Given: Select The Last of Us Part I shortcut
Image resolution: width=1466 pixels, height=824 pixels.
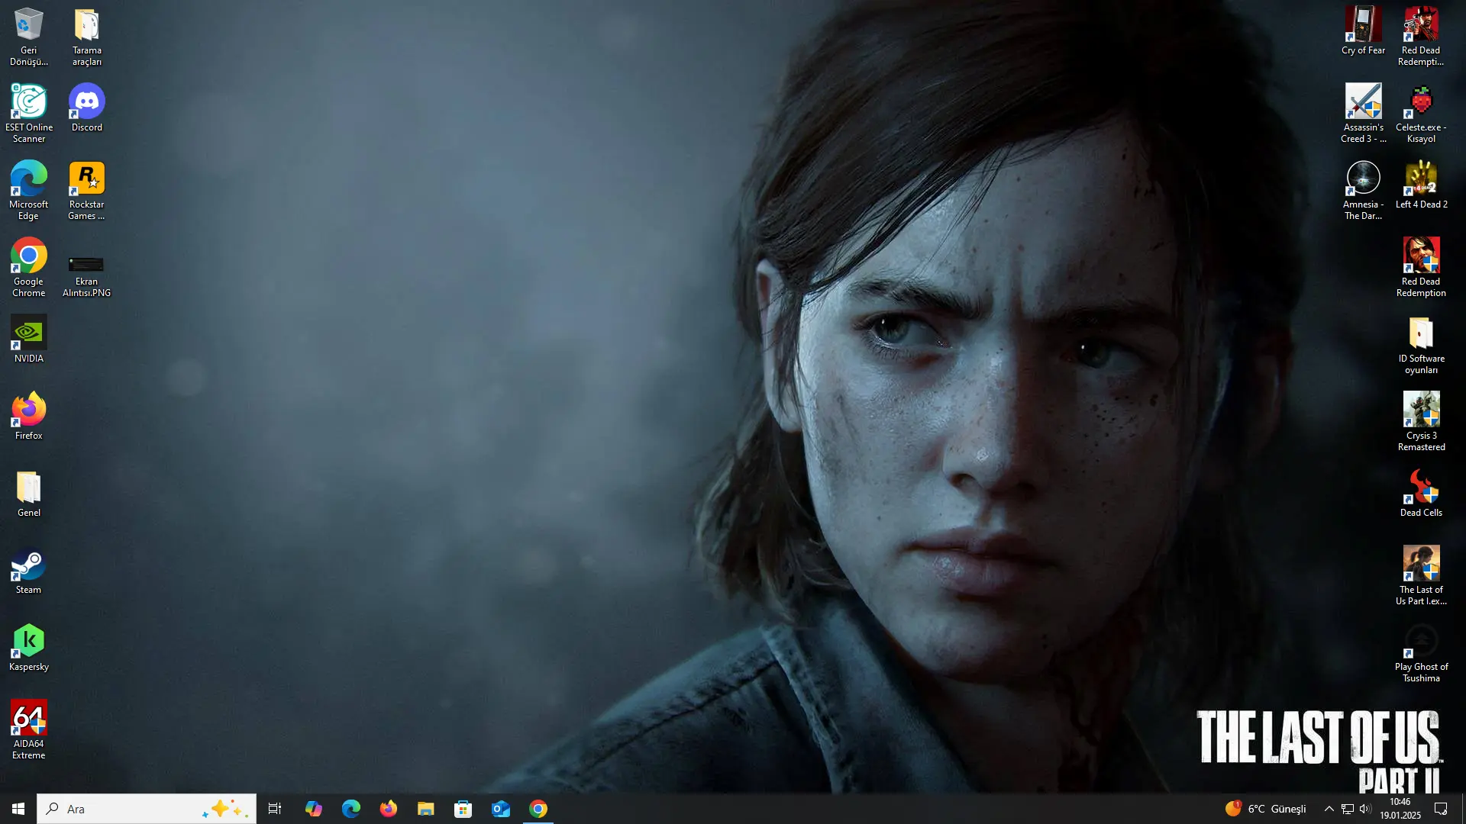Looking at the screenshot, I should coord(1421,576).
